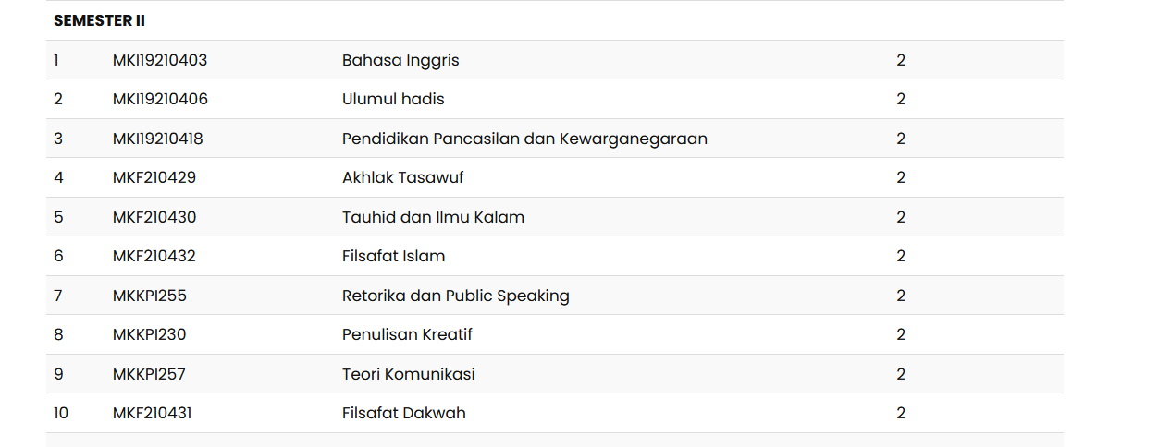Select the Filsafat Dakwah course name

point(403,413)
